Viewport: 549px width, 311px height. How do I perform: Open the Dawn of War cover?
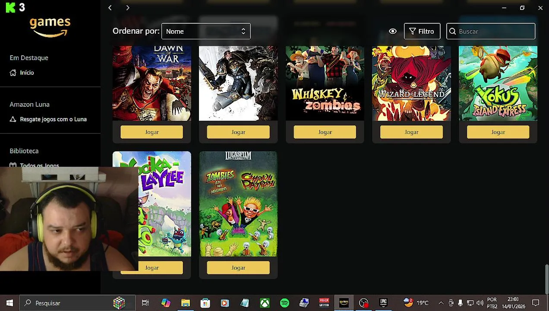coord(151,83)
